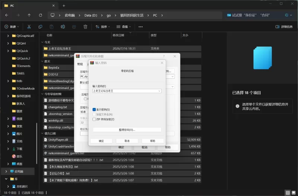Select the UnityPlayer.dll file
The height and width of the screenshot is (196, 298).
58,140
